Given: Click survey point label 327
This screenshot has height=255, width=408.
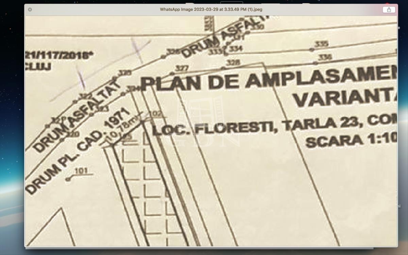Looking at the screenshot, I should (182, 68).
